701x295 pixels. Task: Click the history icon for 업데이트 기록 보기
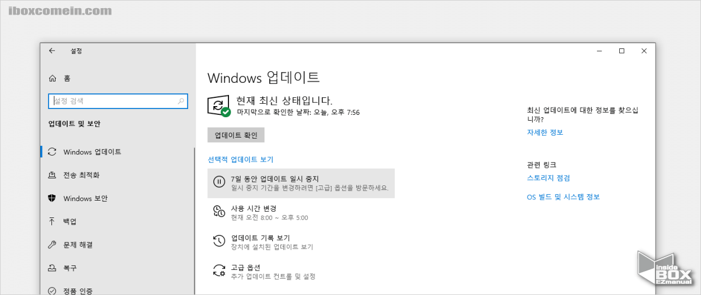point(218,241)
